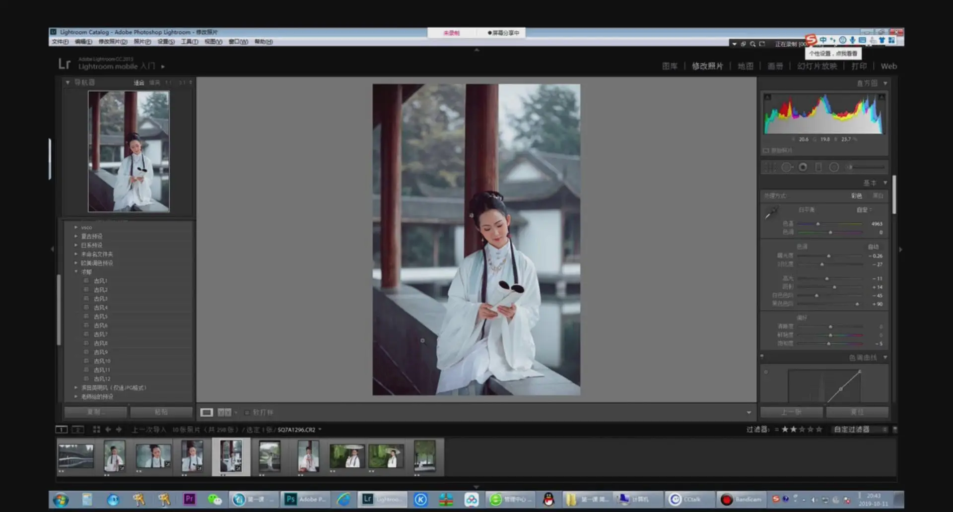Switch to before/after comparison view
The image size is (953, 512).
(x=224, y=412)
